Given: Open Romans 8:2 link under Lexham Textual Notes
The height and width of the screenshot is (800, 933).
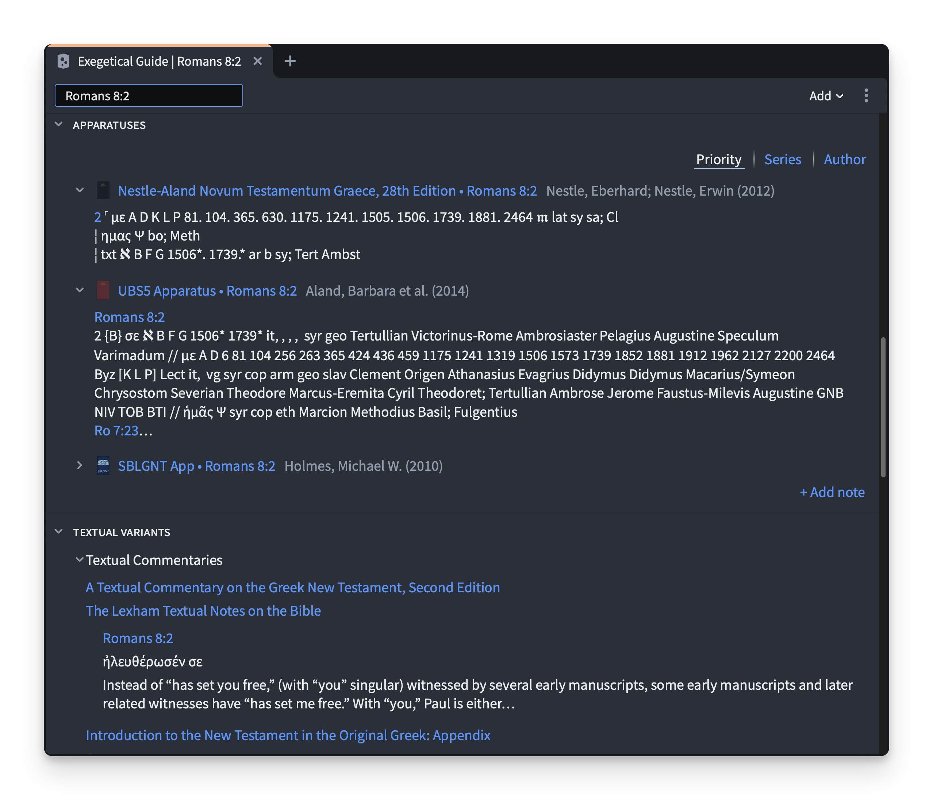Looking at the screenshot, I should pyautogui.click(x=138, y=638).
